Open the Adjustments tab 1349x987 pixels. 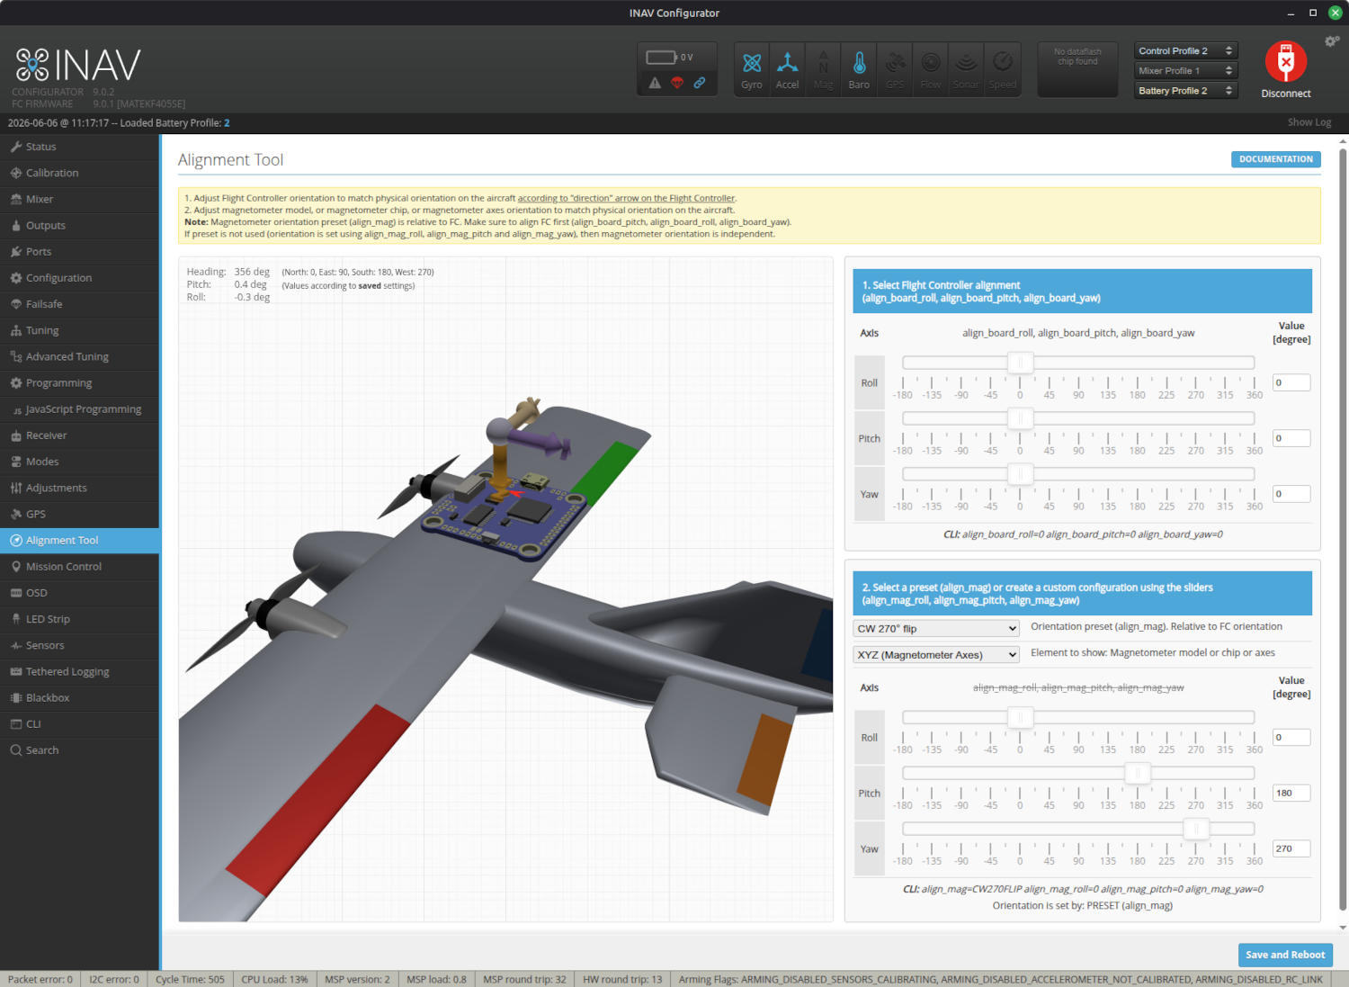click(x=79, y=488)
